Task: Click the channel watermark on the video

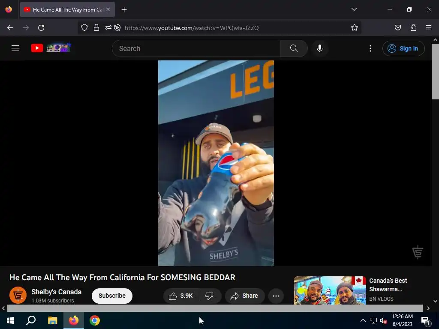Action: [x=418, y=252]
